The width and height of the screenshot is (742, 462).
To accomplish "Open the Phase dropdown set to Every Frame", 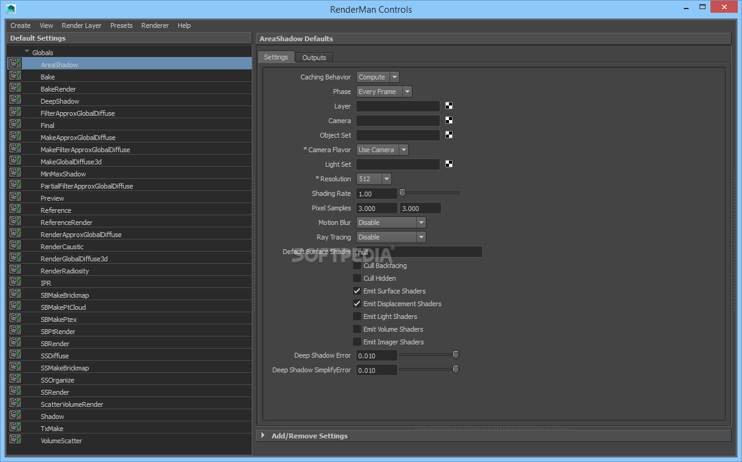I will coord(384,92).
